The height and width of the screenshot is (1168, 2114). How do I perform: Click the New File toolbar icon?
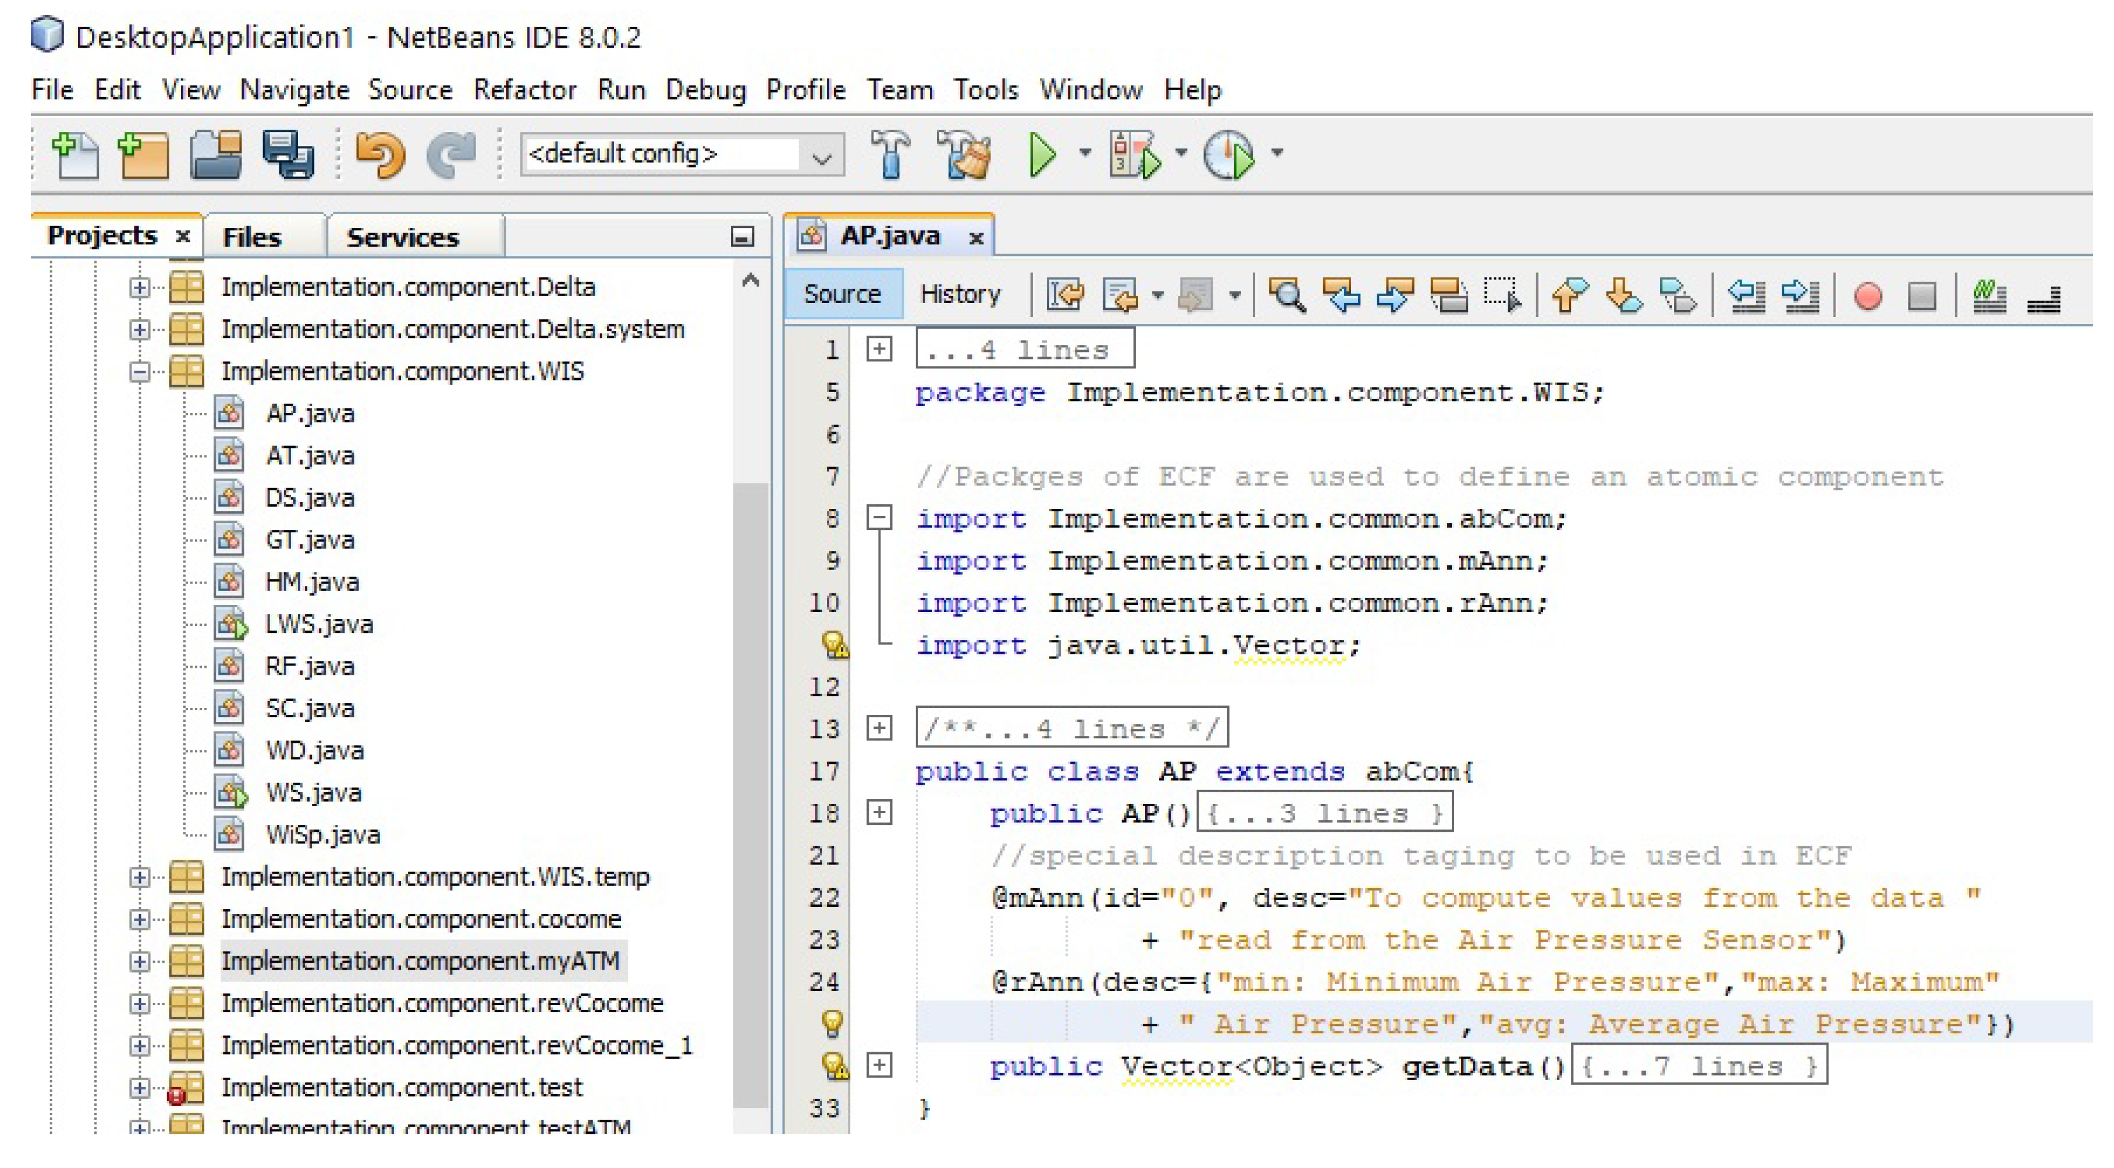click(74, 154)
